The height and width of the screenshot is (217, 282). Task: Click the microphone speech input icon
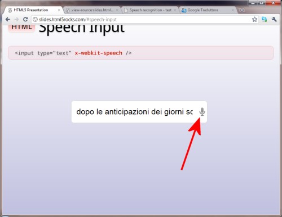(x=202, y=112)
